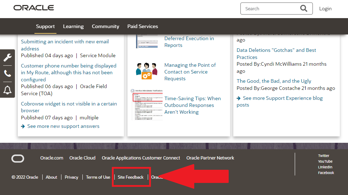The image size is (348, 195).
Task: Click 'Published 04 days ago' text
Action: 47,55
